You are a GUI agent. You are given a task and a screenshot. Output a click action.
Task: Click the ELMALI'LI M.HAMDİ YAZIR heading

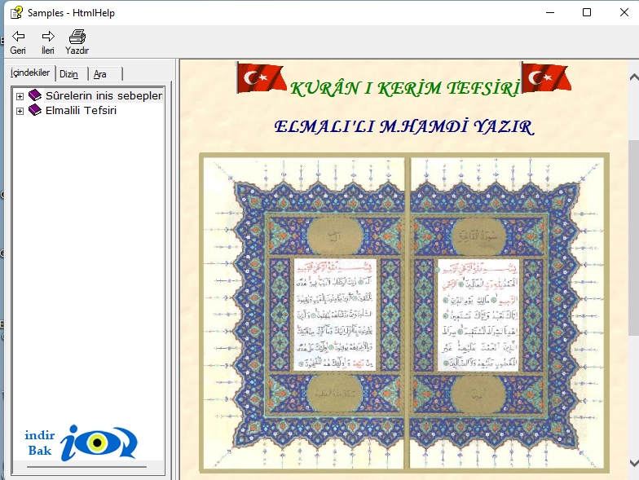point(404,127)
